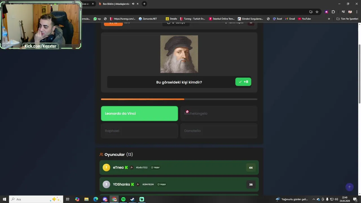Open the İstanbul Online Yem... bookmark
This screenshot has width=361, height=203.
(222, 19)
